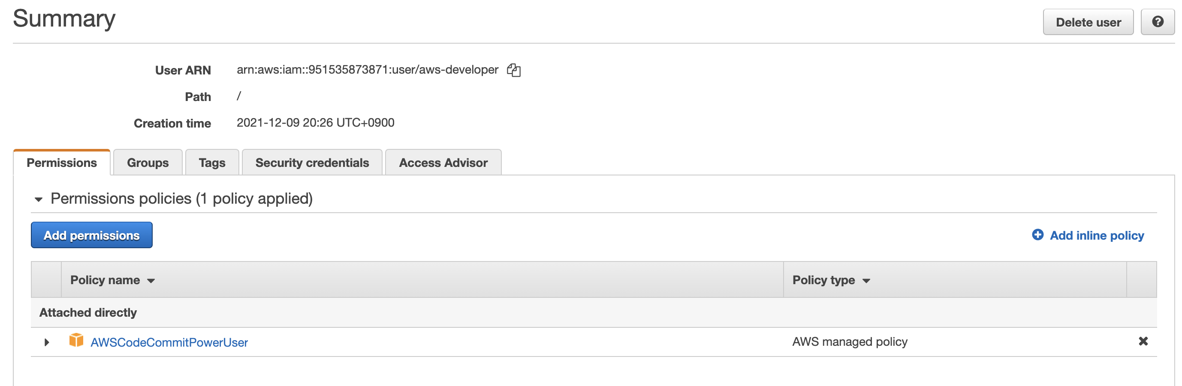Sort by Policy name column arrow
The height and width of the screenshot is (386, 1182).
tap(151, 281)
